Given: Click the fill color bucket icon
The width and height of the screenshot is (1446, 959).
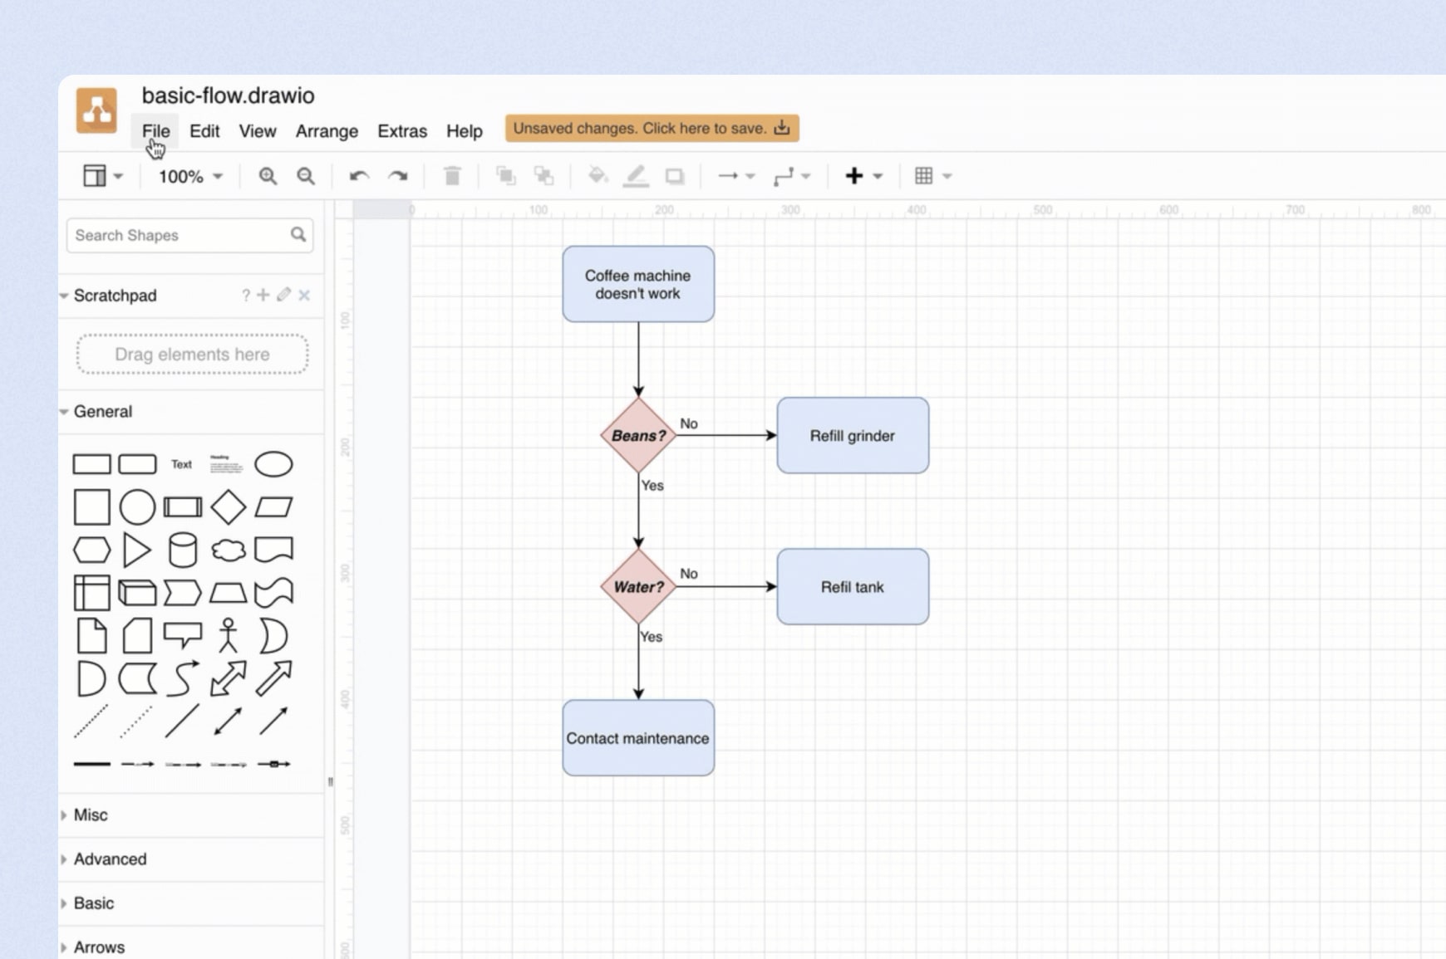Looking at the screenshot, I should [x=598, y=176].
